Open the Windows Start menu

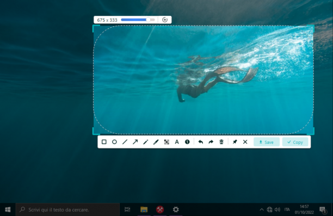tap(8, 209)
